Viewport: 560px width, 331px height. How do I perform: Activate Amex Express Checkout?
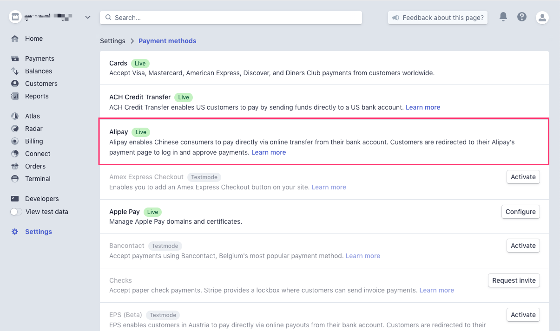tap(523, 177)
